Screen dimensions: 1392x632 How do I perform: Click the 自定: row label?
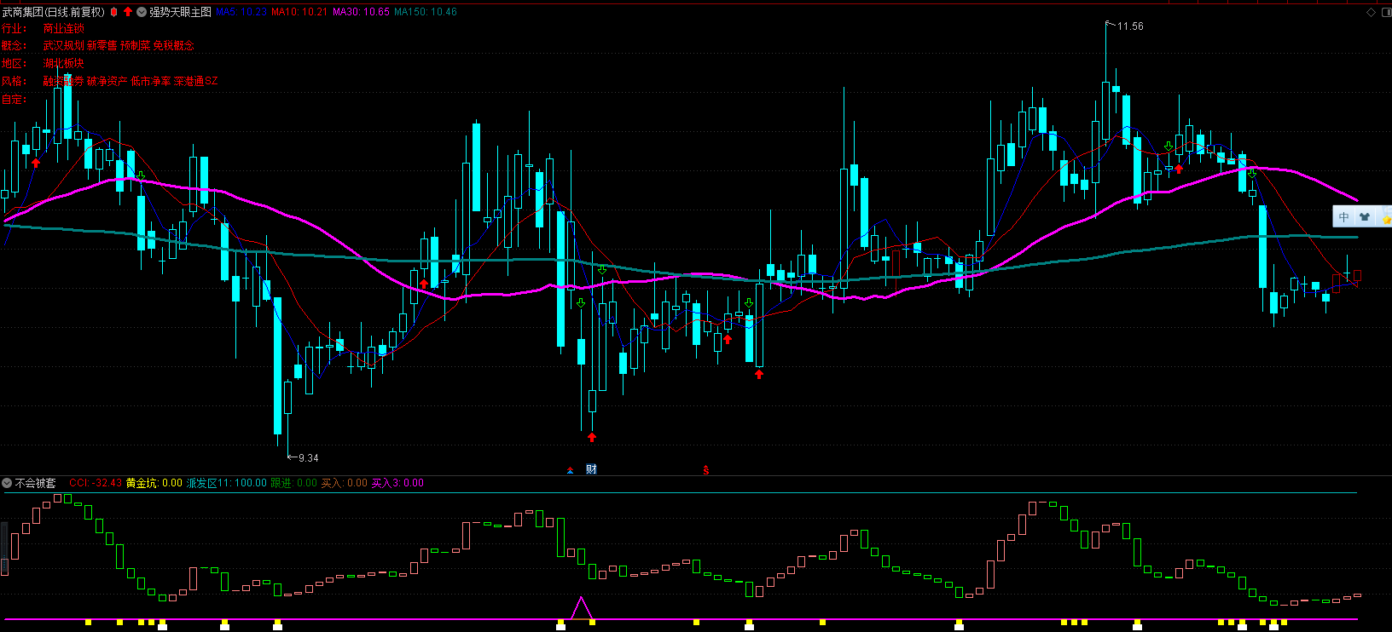tap(14, 99)
